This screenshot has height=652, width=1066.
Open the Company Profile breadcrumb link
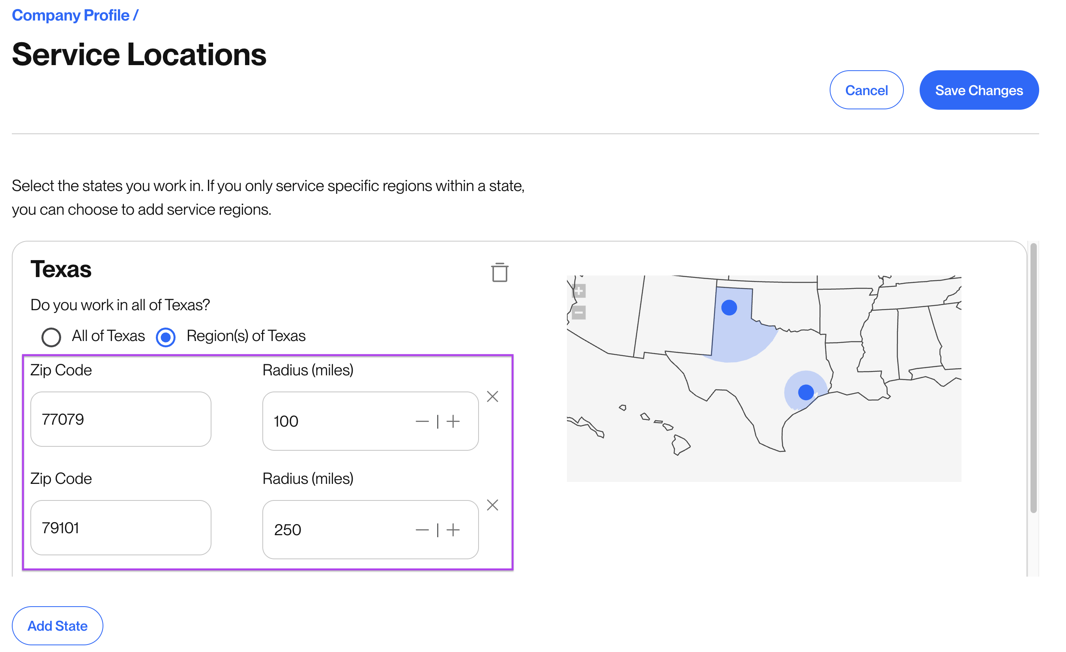pos(71,15)
